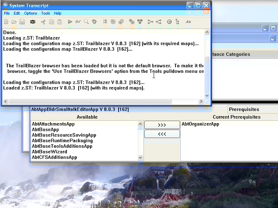This screenshot has height=208, width=278.
Task: Click the double-grid toolbar icon
Action: (132, 22)
